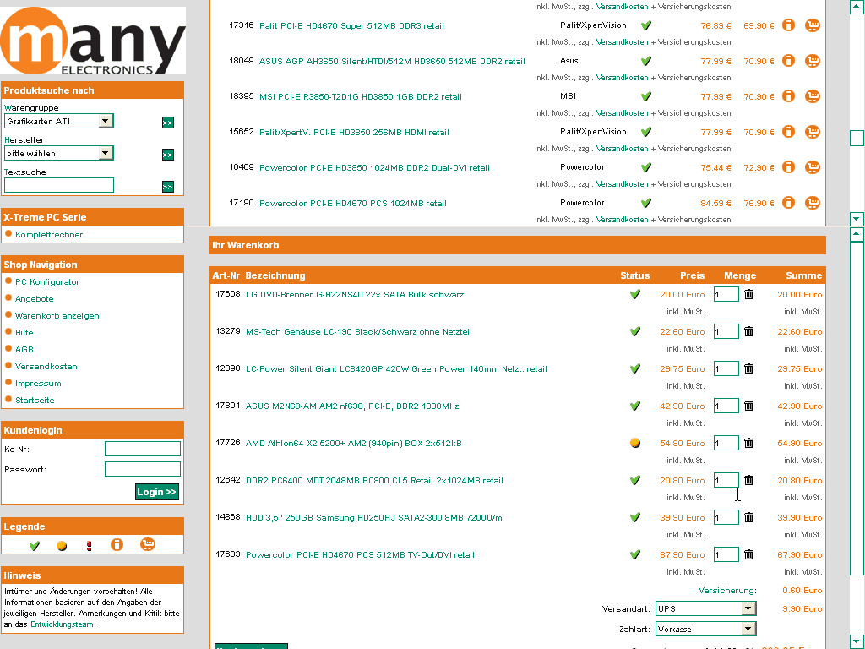
Task: Delete MS-Tech Gehäuse LC-190 from cart
Action: click(748, 331)
